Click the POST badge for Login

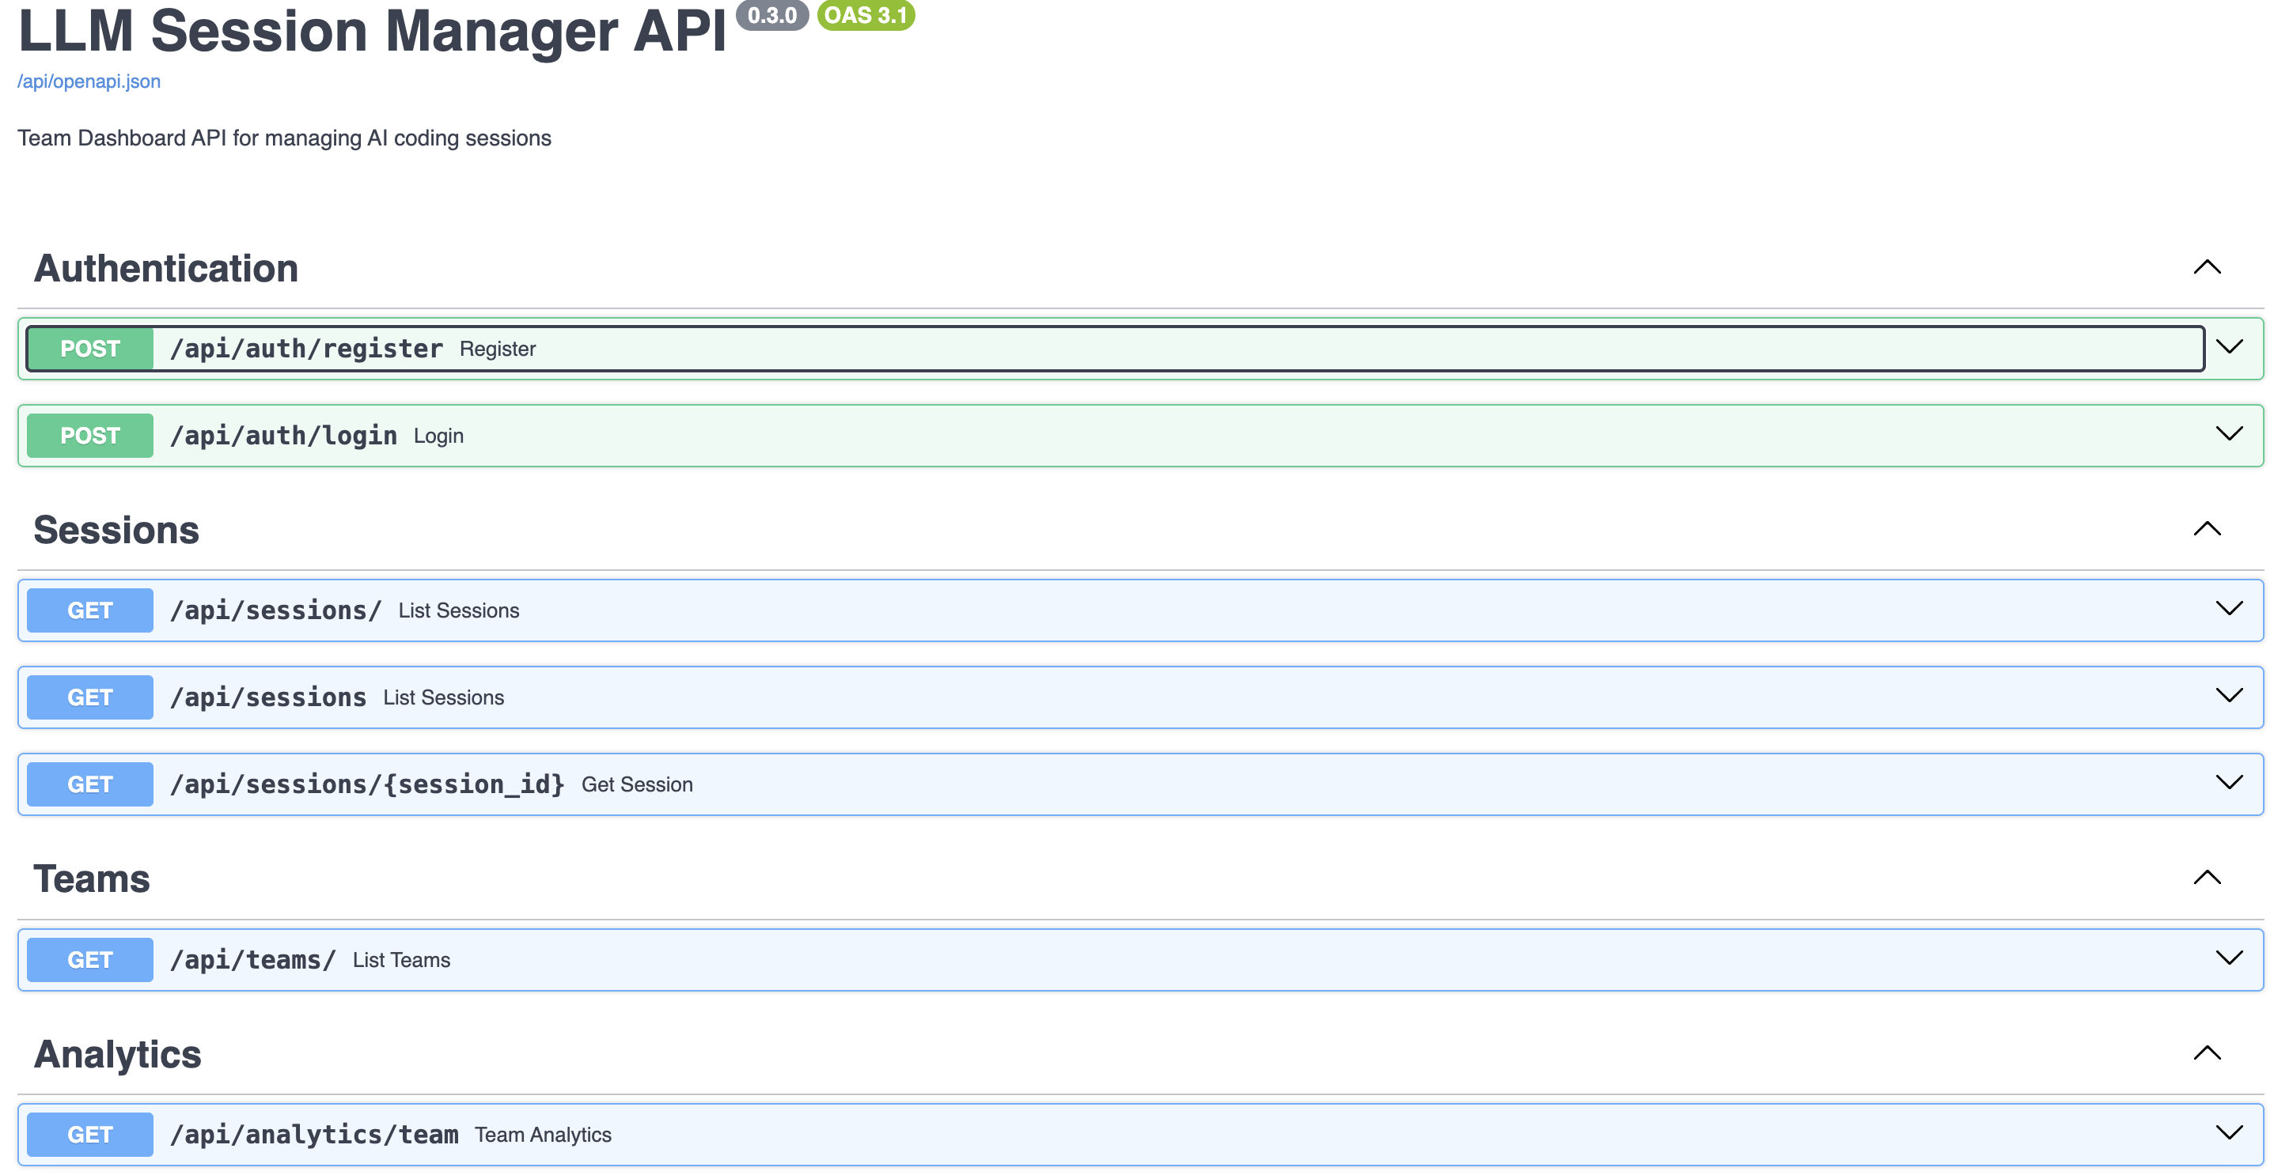pyautogui.click(x=90, y=436)
